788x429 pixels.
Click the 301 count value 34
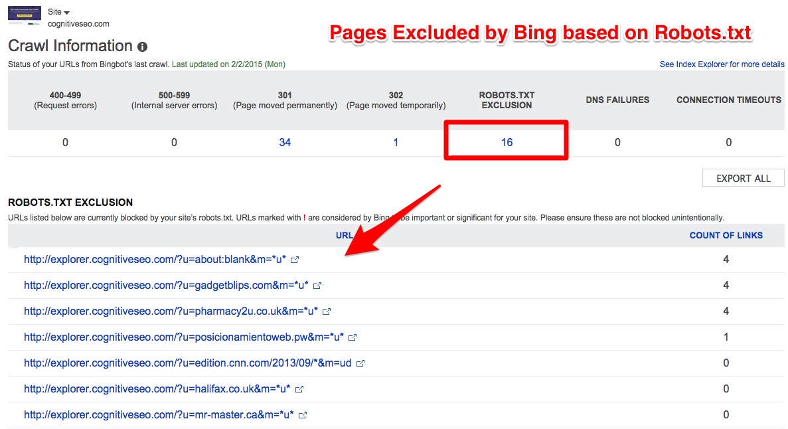coord(285,142)
